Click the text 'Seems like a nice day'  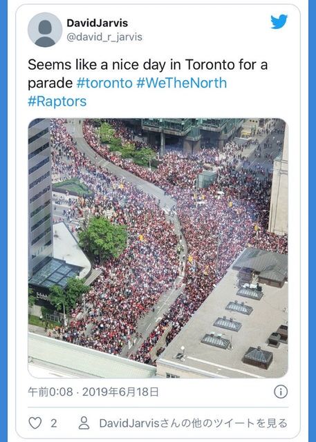96,65
